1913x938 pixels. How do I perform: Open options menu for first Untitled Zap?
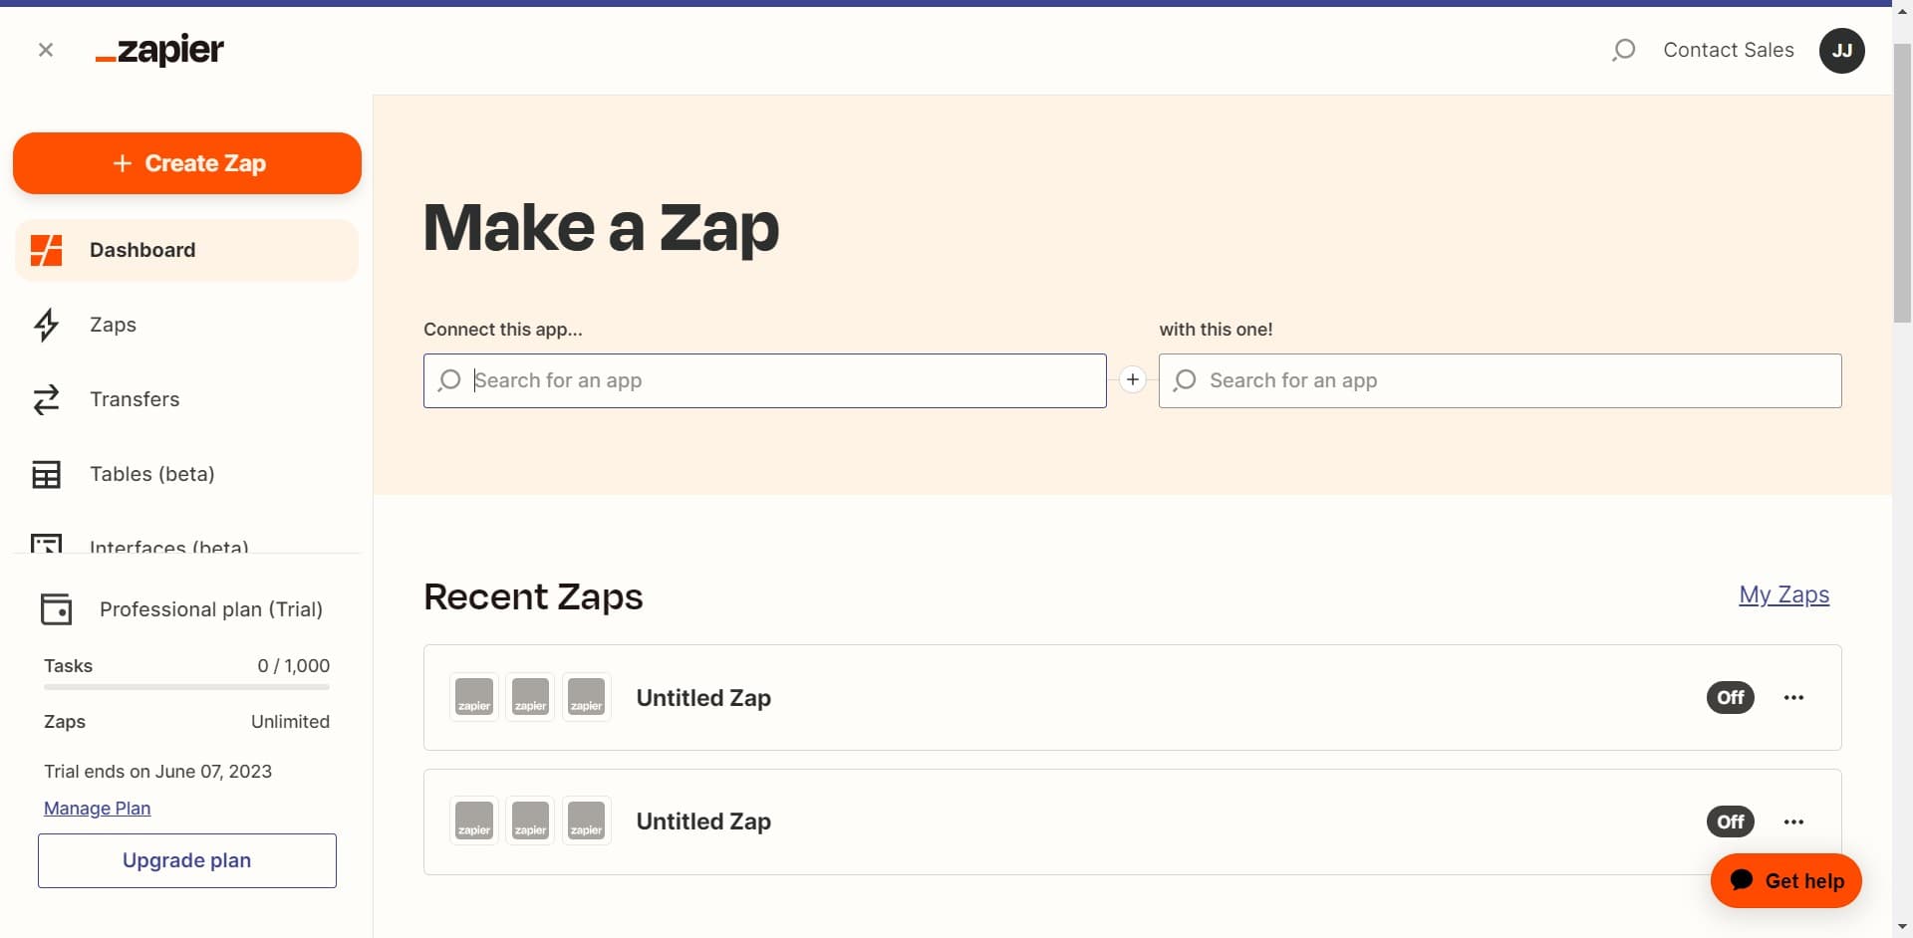pos(1794,697)
